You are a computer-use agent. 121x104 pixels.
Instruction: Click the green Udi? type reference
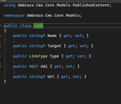coord(34,66)
